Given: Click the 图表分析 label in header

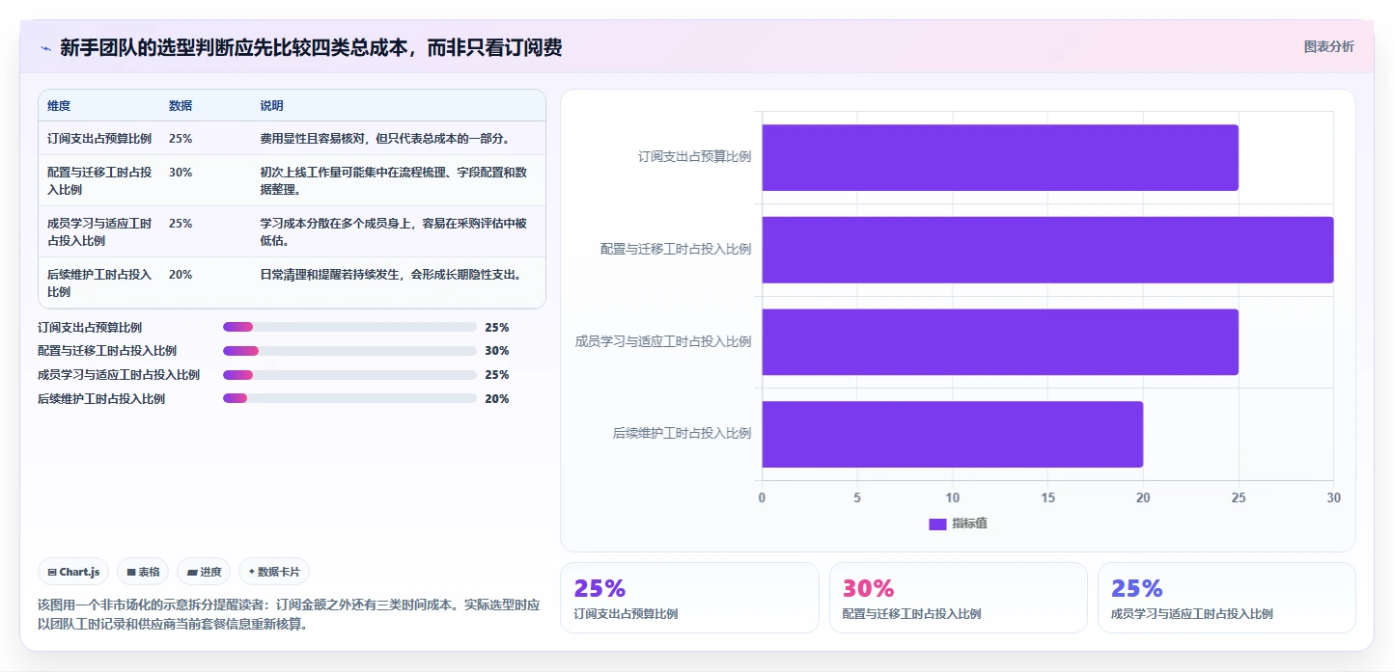Looking at the screenshot, I should click(x=1328, y=46).
